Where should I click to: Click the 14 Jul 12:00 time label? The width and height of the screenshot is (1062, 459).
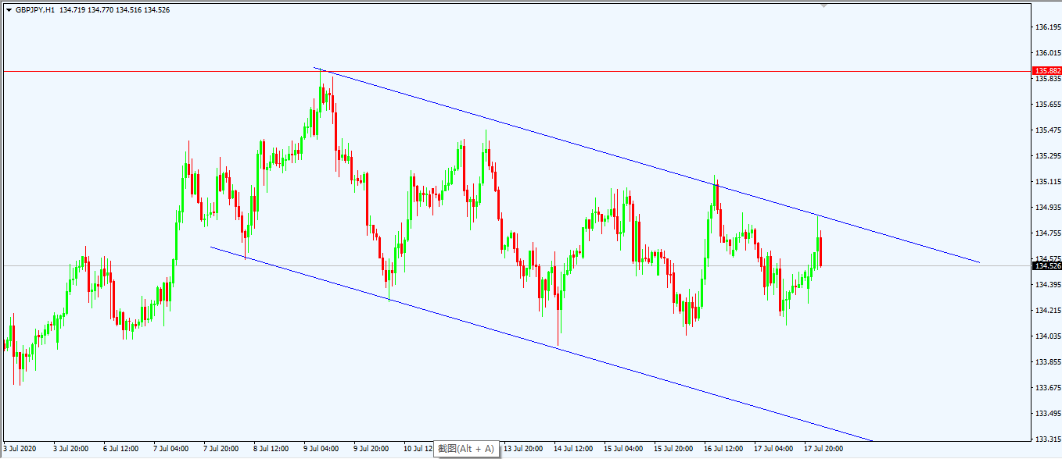click(x=573, y=449)
